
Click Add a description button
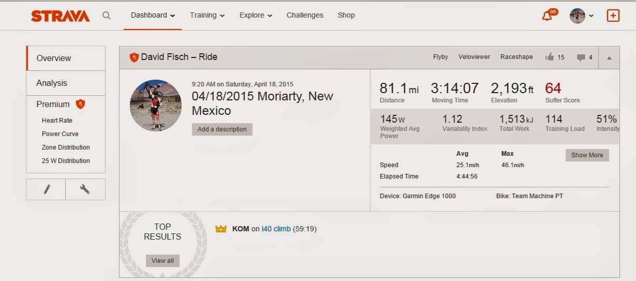point(222,129)
